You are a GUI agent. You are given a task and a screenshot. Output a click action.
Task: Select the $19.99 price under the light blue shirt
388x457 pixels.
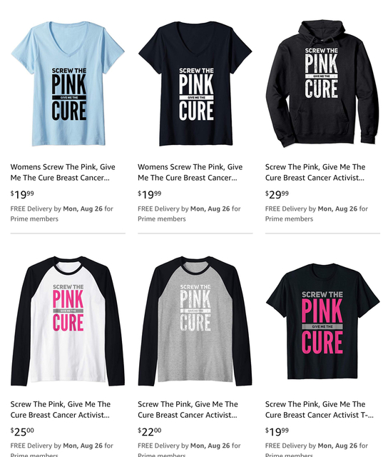pos(22,194)
